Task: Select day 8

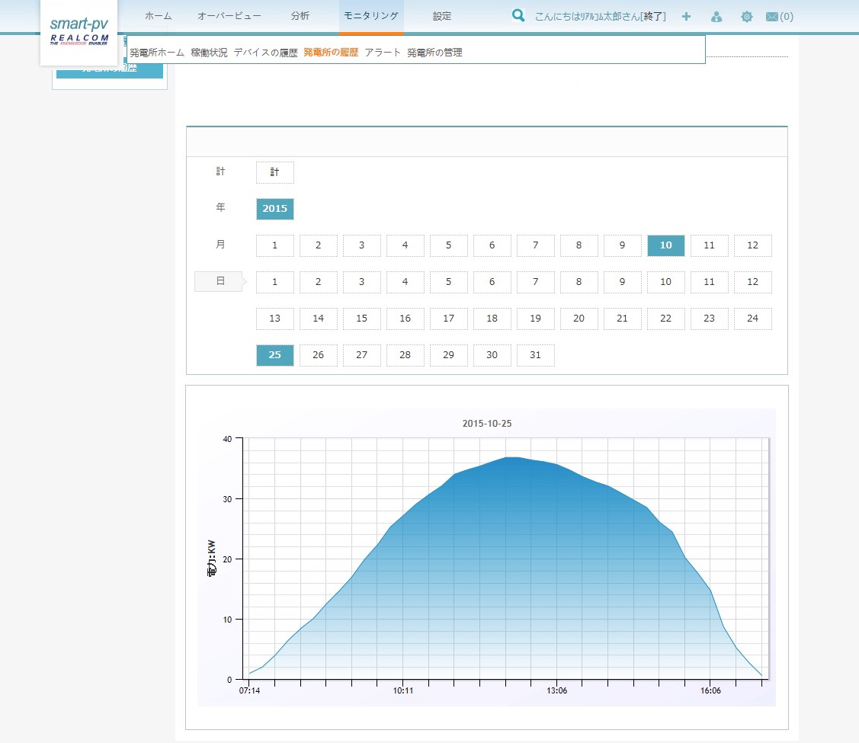Action: pyautogui.click(x=579, y=282)
